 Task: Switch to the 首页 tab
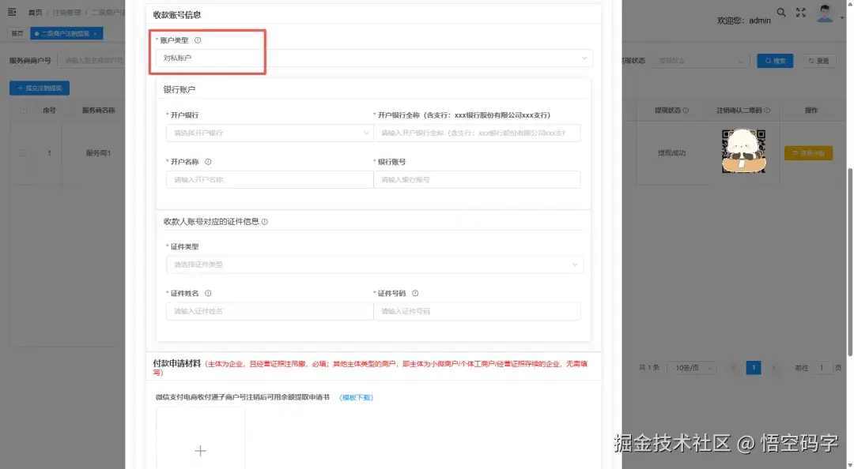point(17,33)
